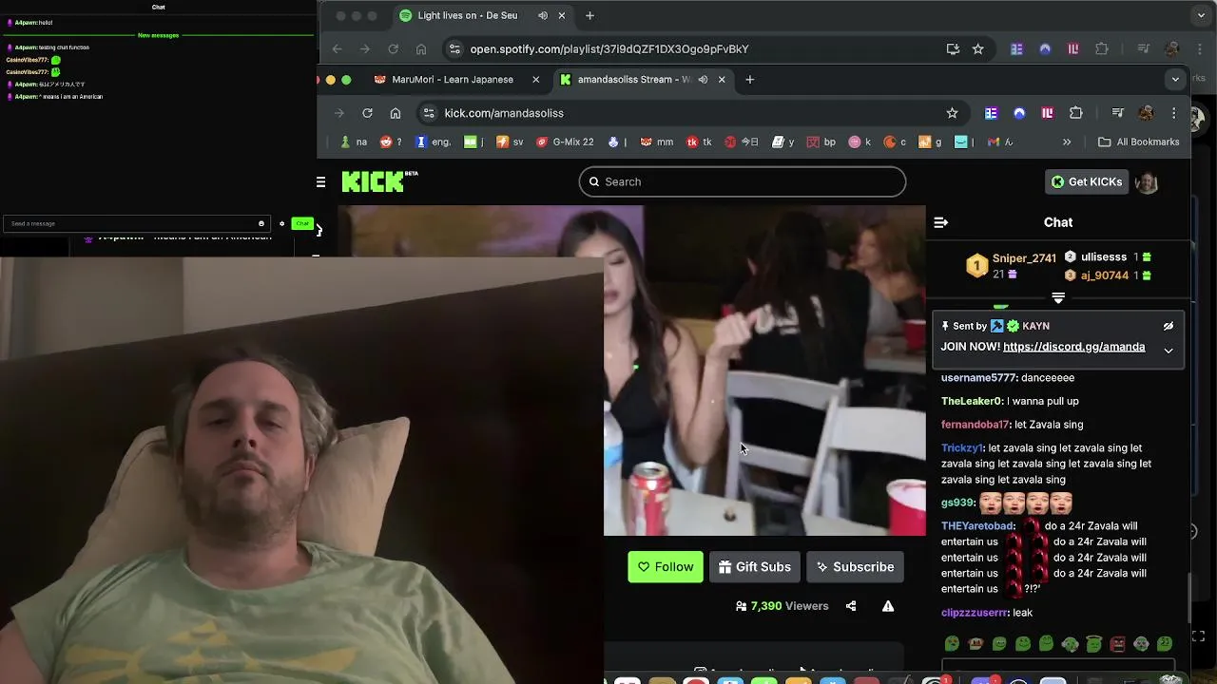The height and width of the screenshot is (684, 1217).
Task: Open TheLeaker0's chat profile
Action: (x=972, y=401)
